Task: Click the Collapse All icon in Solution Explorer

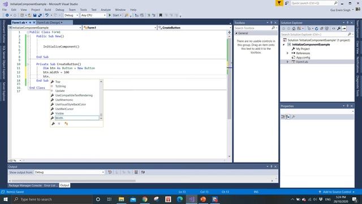Action: click(x=322, y=28)
